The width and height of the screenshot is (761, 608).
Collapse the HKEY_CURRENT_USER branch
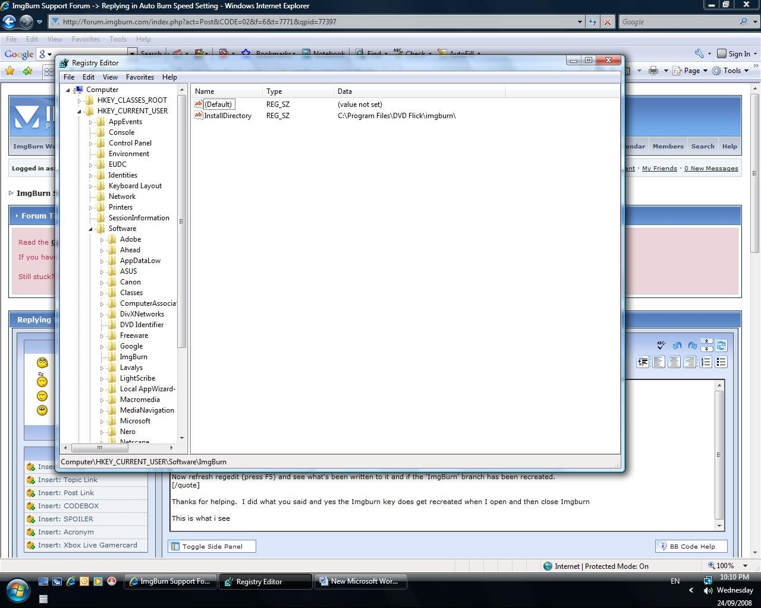coord(79,111)
